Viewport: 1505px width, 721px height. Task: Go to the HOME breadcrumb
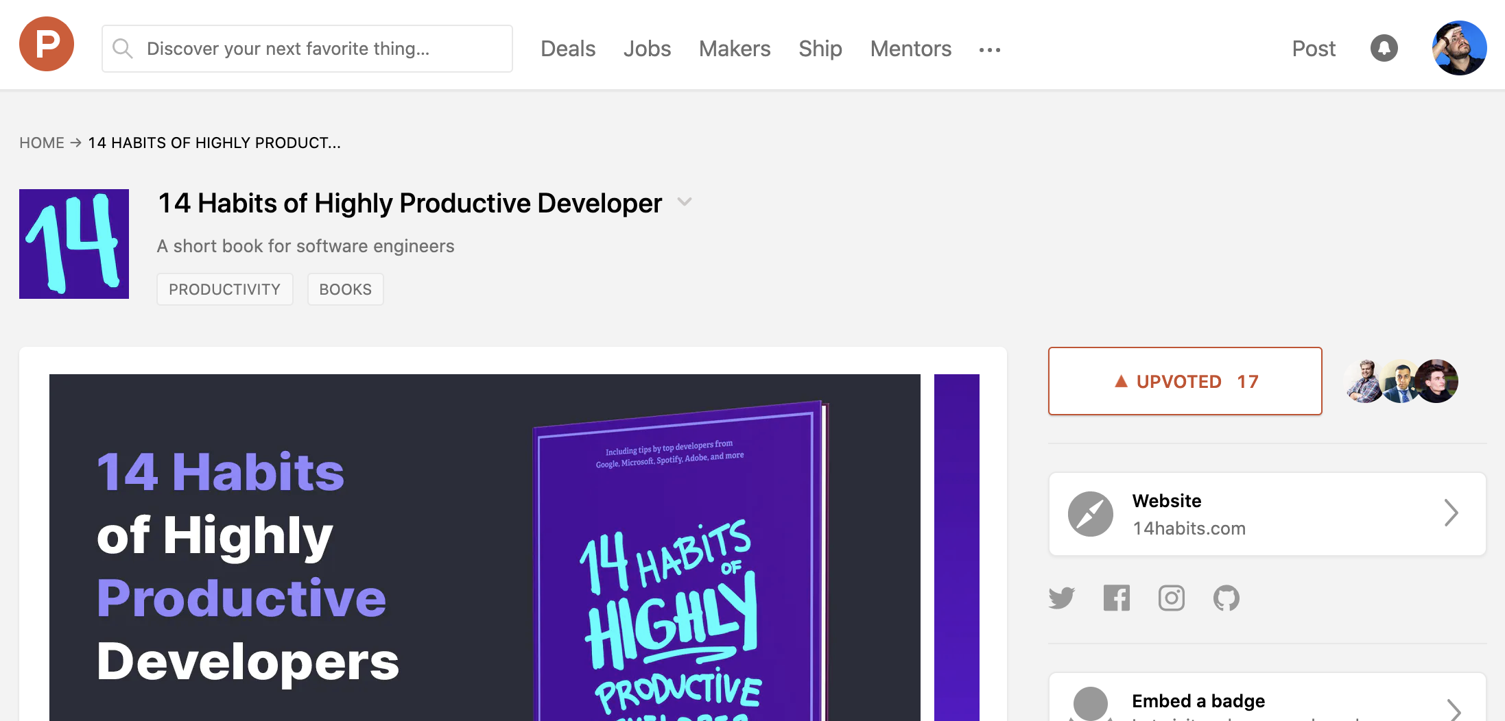point(42,143)
